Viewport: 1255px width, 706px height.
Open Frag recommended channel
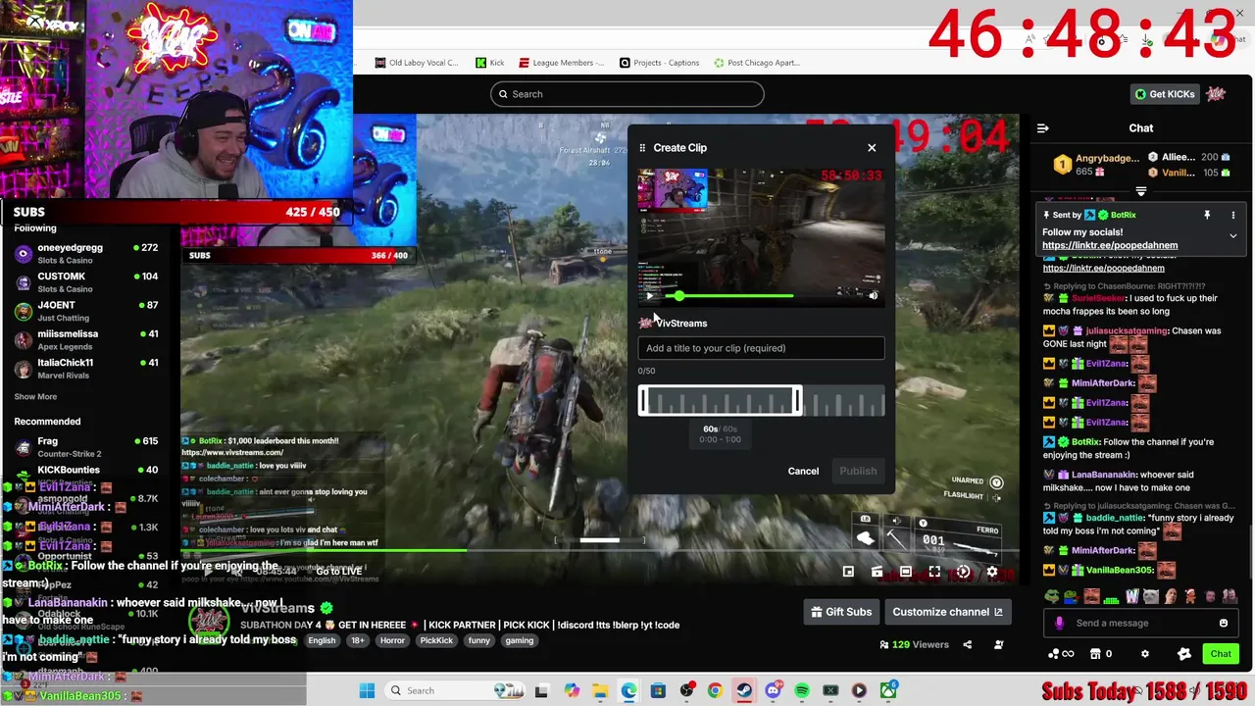click(x=86, y=447)
